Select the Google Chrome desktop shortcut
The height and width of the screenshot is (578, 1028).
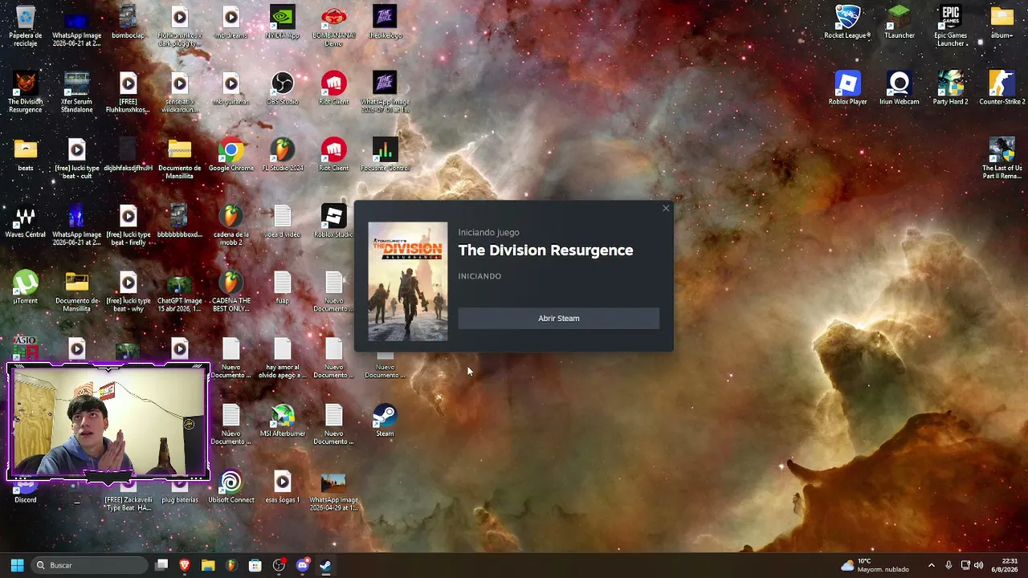[x=231, y=155]
